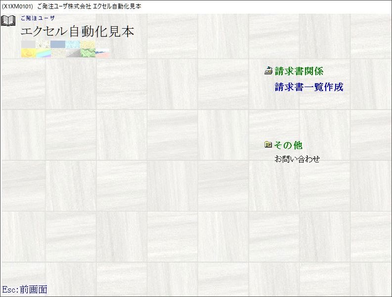The height and width of the screenshot is (297, 392).
Task: Choose beige sand textured swatch
Action: click(58, 53)
